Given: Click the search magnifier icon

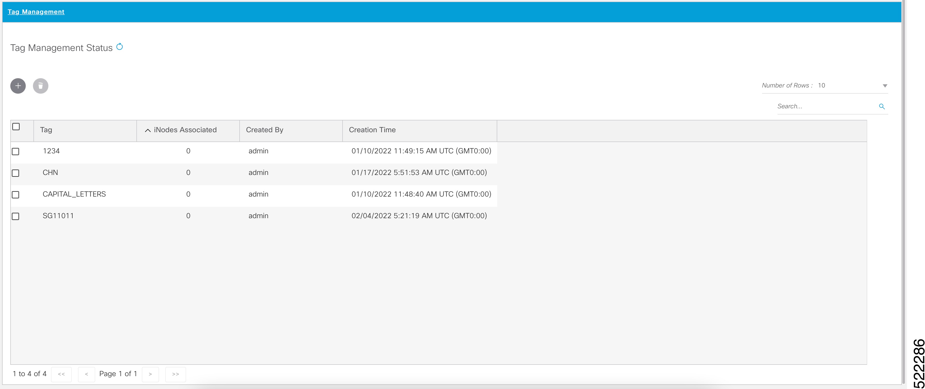Looking at the screenshot, I should [882, 106].
